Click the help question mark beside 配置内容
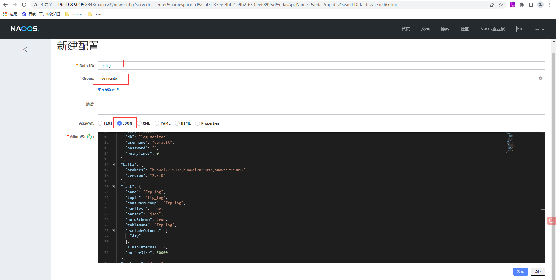Viewport: 556px width, 280px height. click(89, 137)
